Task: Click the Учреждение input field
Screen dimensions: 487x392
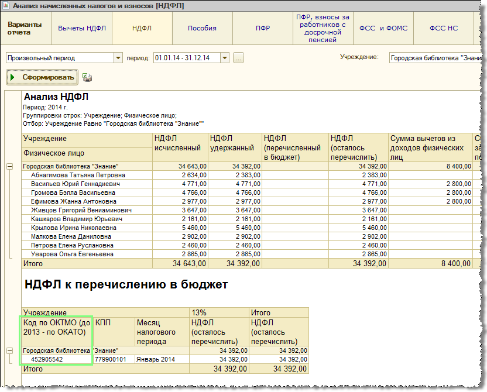Action: tap(435, 58)
